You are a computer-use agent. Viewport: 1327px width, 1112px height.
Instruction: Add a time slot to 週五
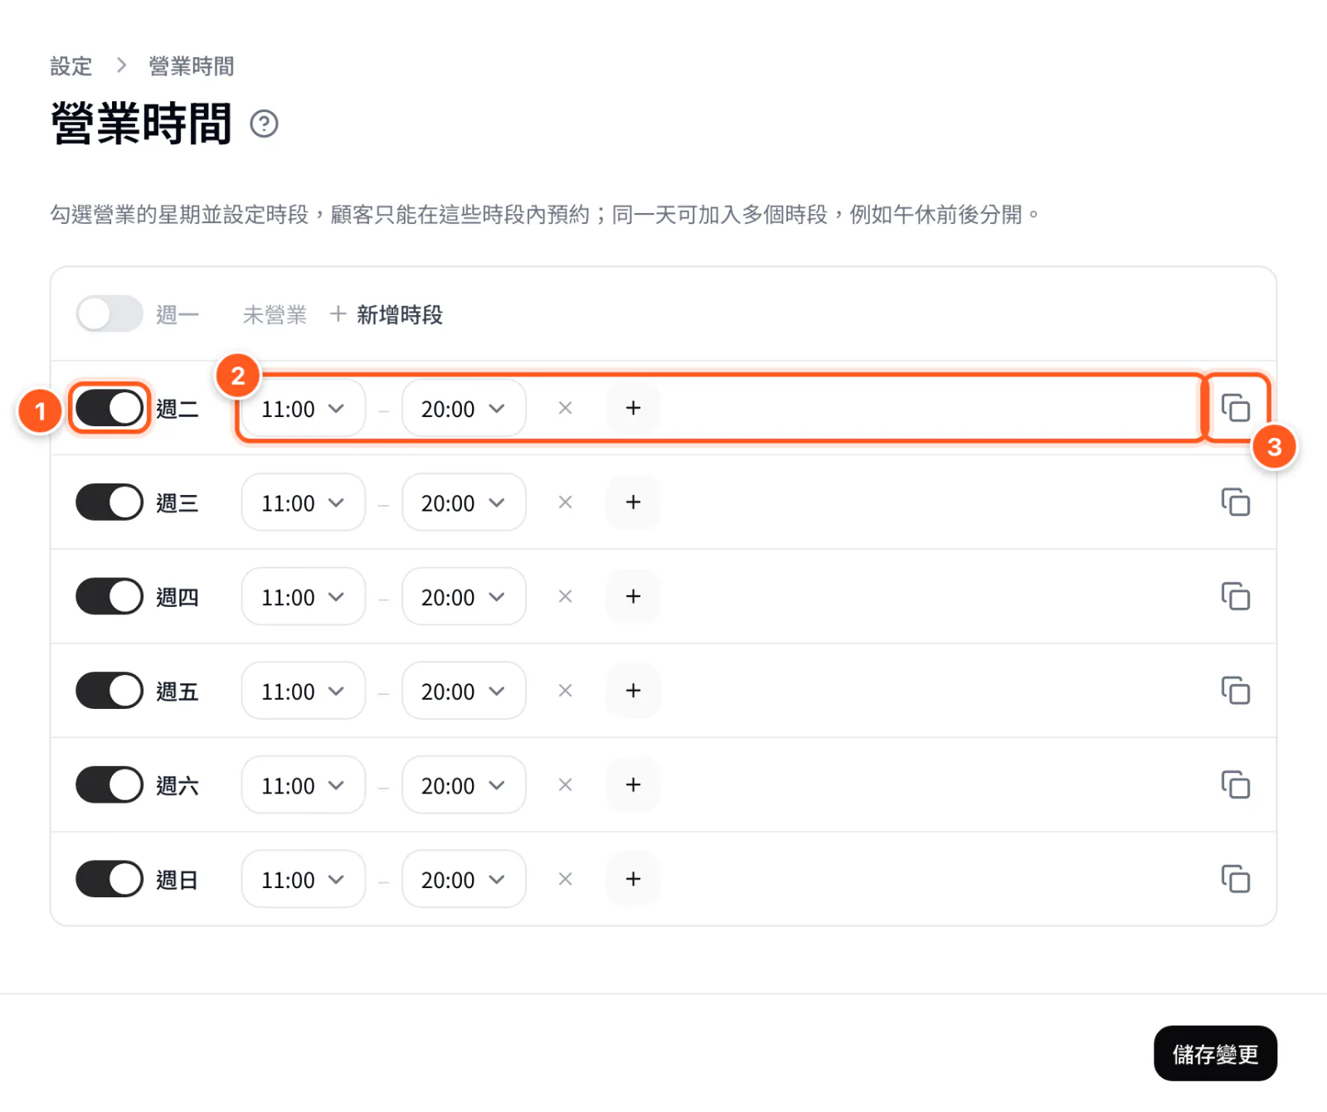[x=633, y=691]
